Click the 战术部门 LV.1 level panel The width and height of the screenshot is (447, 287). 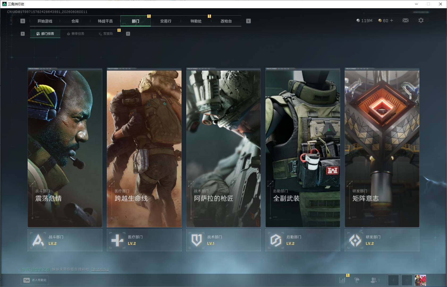223,240
